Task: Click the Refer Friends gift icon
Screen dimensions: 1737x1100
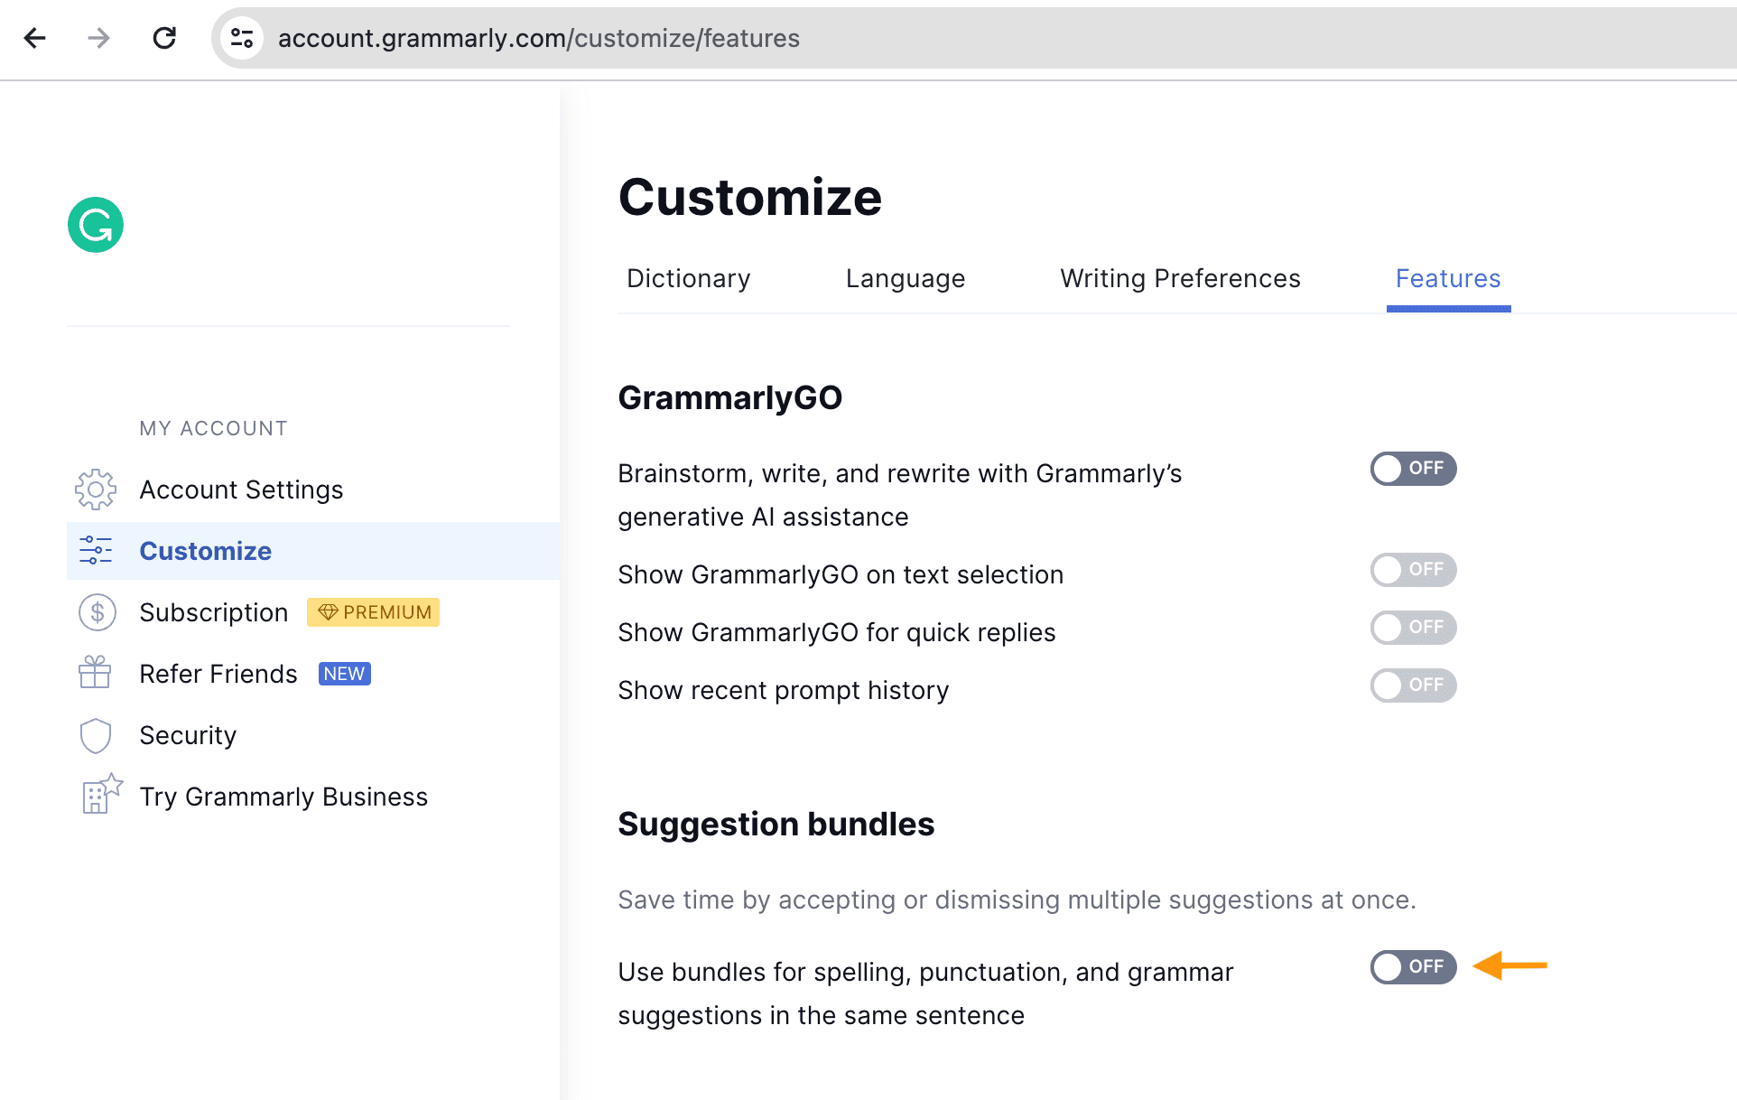Action: coord(95,673)
